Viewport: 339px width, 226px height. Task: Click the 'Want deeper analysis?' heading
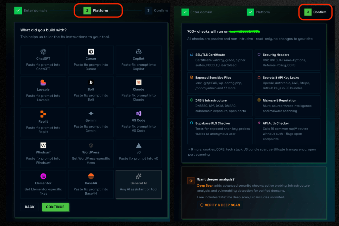point(216,180)
